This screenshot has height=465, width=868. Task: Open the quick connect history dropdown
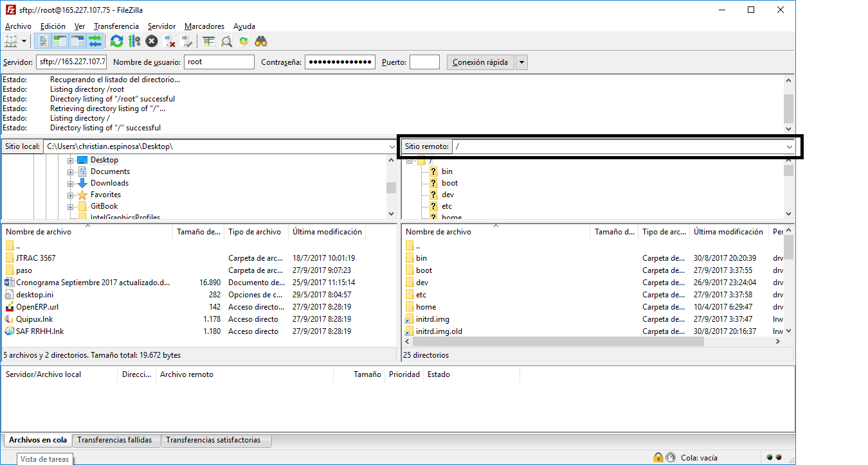522,62
